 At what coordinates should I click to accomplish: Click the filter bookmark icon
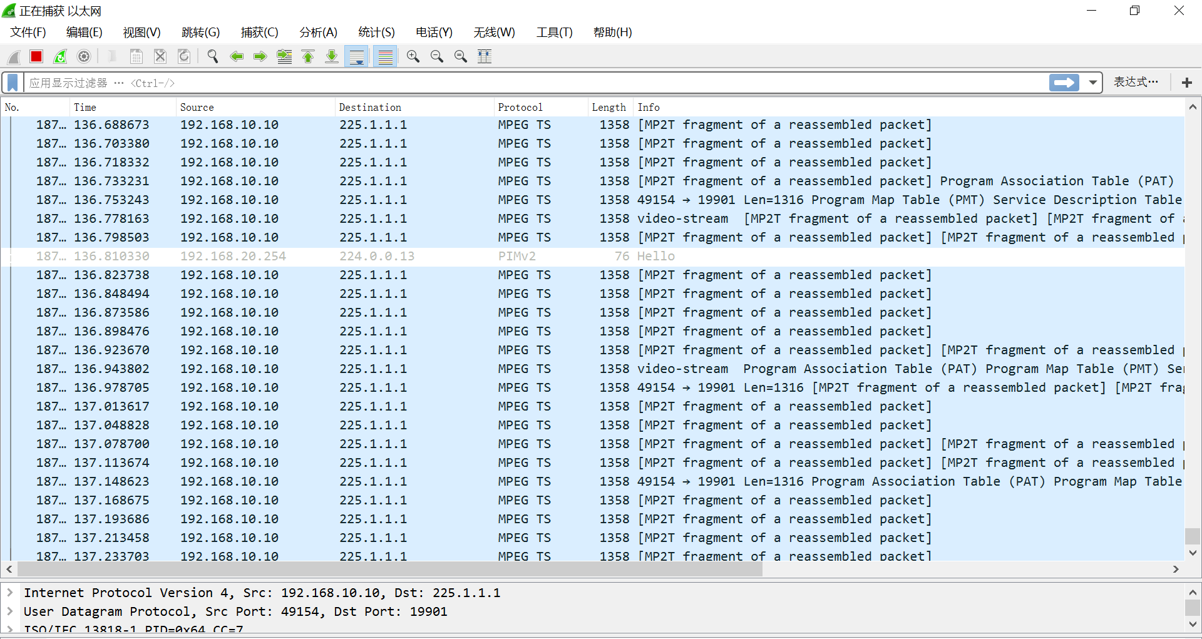pyautogui.click(x=13, y=83)
